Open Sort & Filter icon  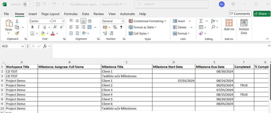tap(213, 21)
